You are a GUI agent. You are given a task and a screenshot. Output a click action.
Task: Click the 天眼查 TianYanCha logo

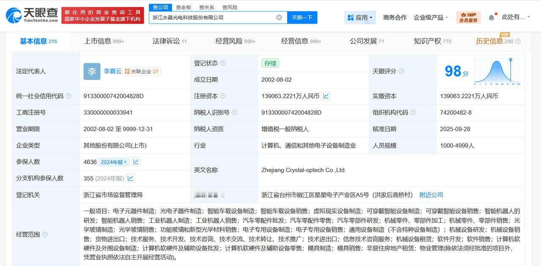[32, 15]
